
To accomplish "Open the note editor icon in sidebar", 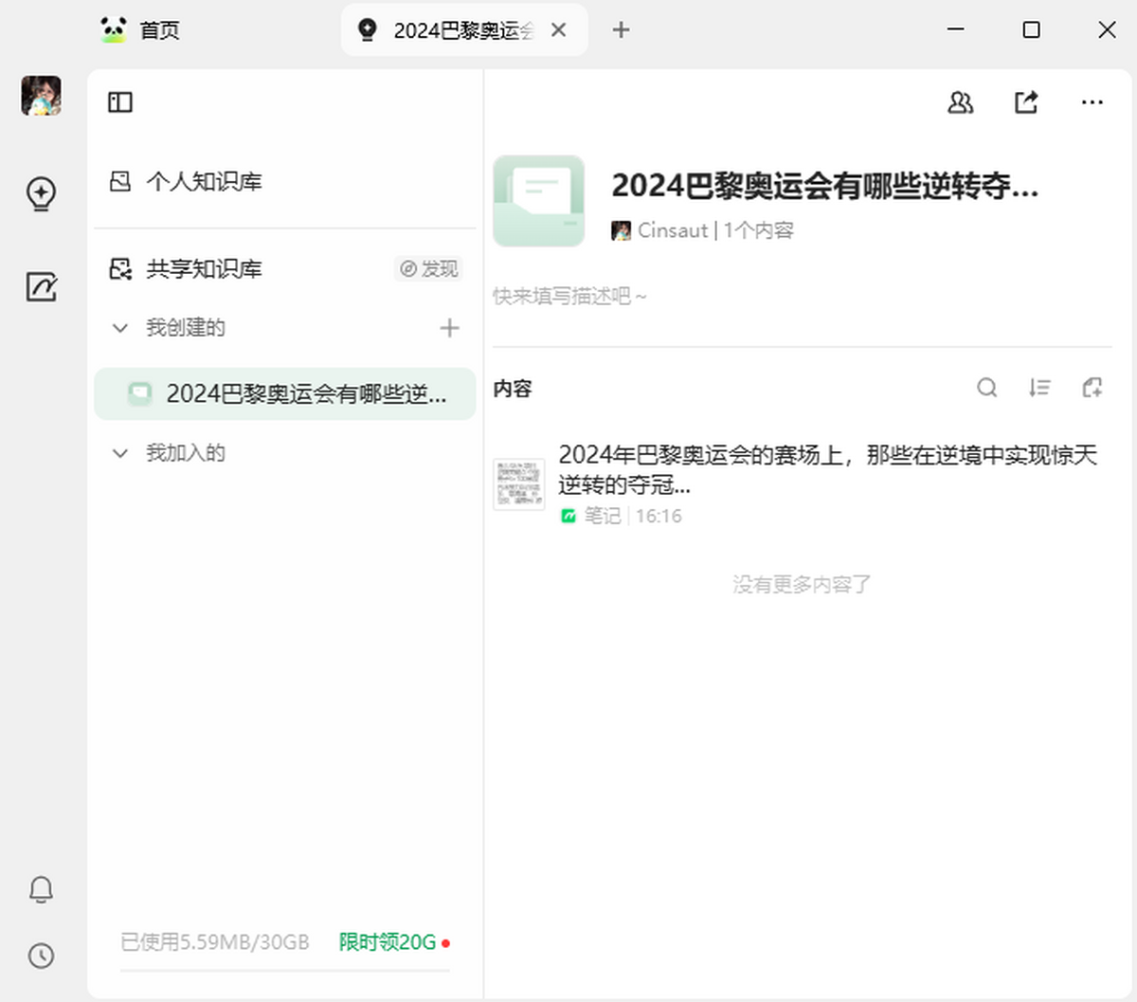I will coord(41,286).
